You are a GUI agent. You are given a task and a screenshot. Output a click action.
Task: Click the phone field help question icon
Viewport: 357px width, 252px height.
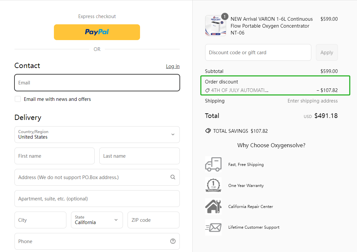pyautogui.click(x=173, y=241)
